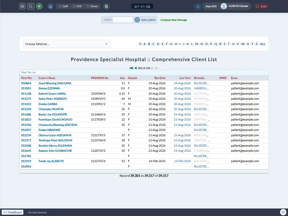Sort by Client's Name column header

click(x=47, y=78)
